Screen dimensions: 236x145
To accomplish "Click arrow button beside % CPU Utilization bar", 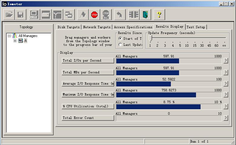I will pos(225,106).
